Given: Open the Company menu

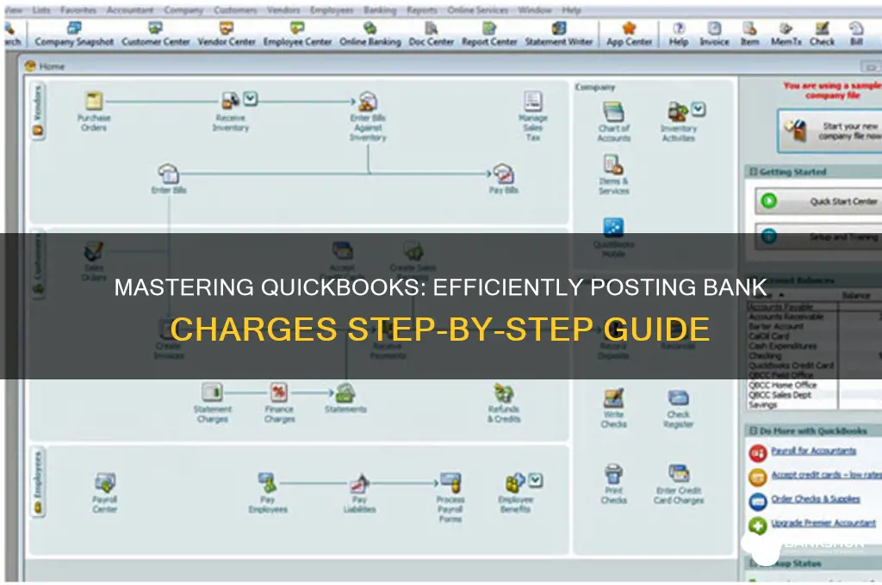Looking at the screenshot, I should pyautogui.click(x=183, y=10).
